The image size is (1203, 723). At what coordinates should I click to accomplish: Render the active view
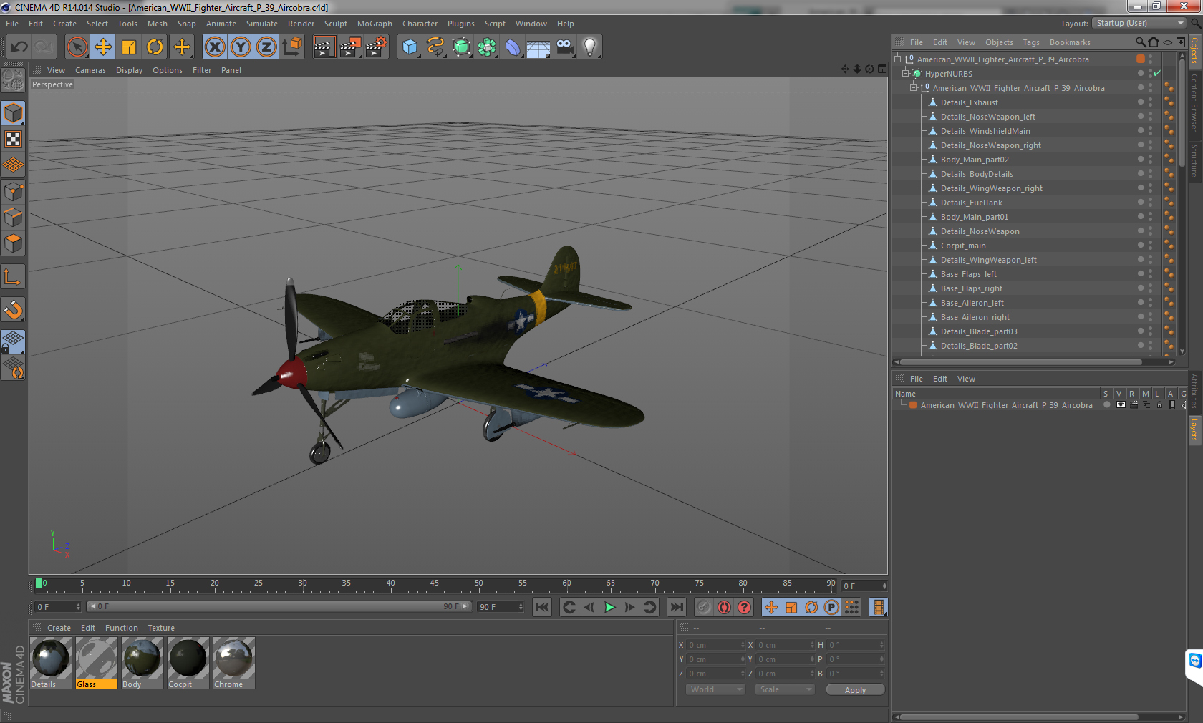[x=324, y=47]
